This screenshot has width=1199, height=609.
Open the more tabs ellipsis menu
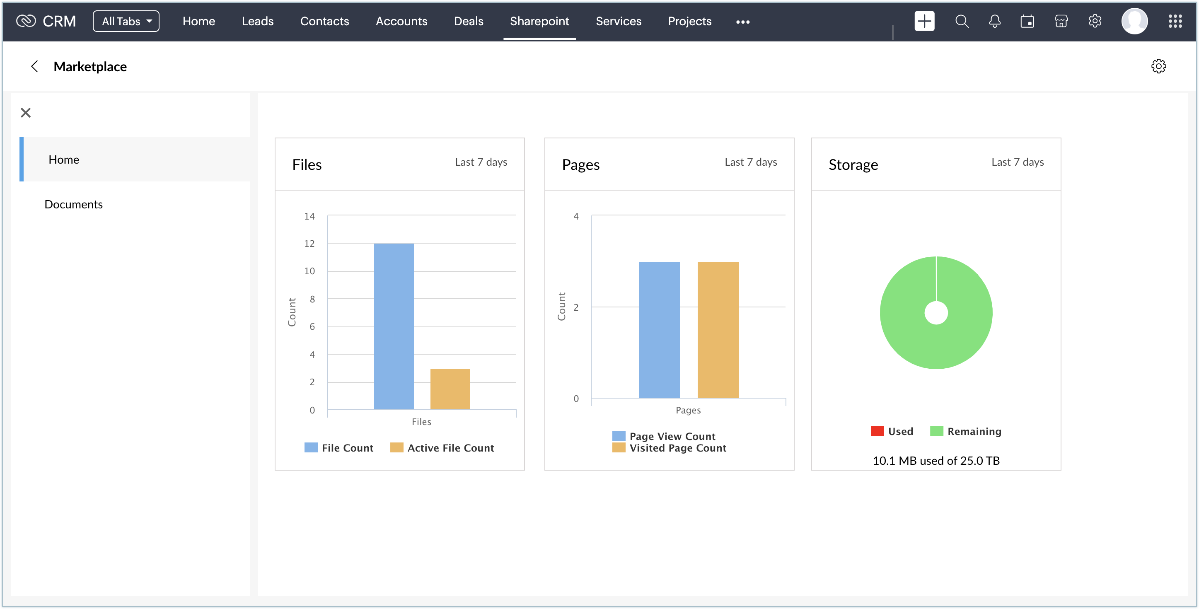tap(742, 22)
